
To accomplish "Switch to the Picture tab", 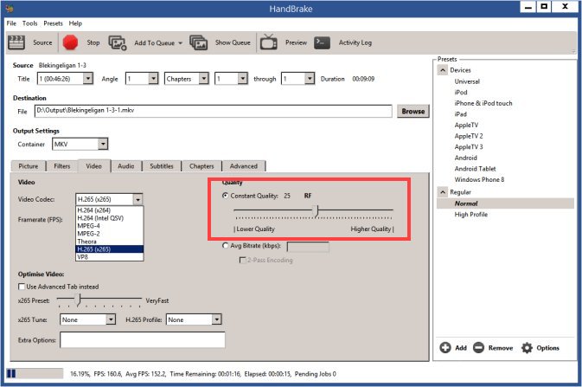I will coord(29,166).
